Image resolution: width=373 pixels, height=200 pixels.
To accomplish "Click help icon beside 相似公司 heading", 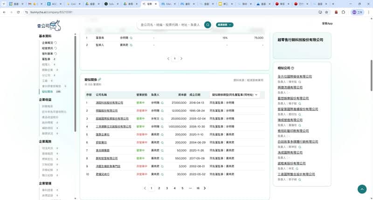I will pyautogui.click(x=292, y=68).
